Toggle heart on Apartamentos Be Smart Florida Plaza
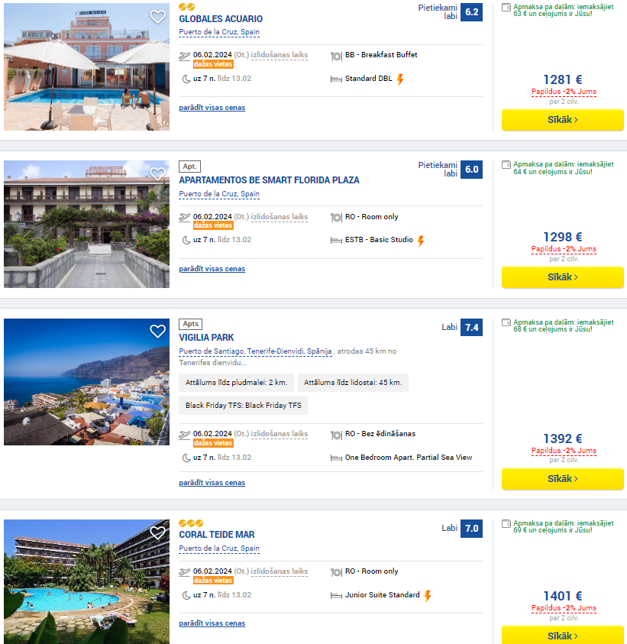The width and height of the screenshot is (627, 644). pos(157,174)
